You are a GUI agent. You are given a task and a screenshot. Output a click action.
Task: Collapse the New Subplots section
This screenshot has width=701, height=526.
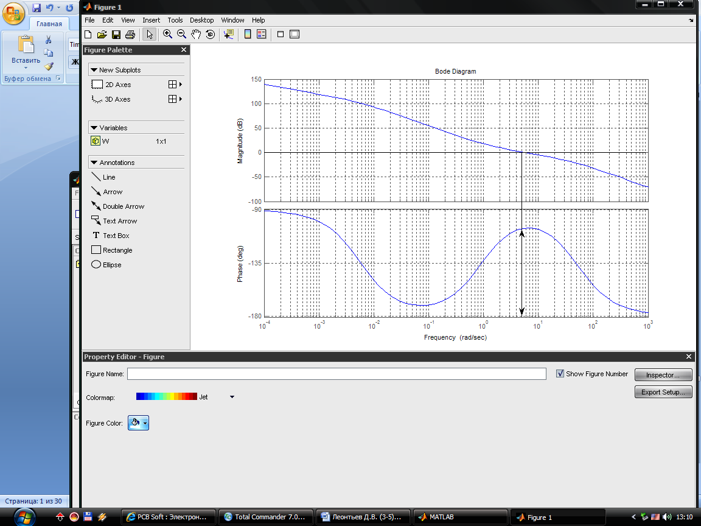click(94, 70)
